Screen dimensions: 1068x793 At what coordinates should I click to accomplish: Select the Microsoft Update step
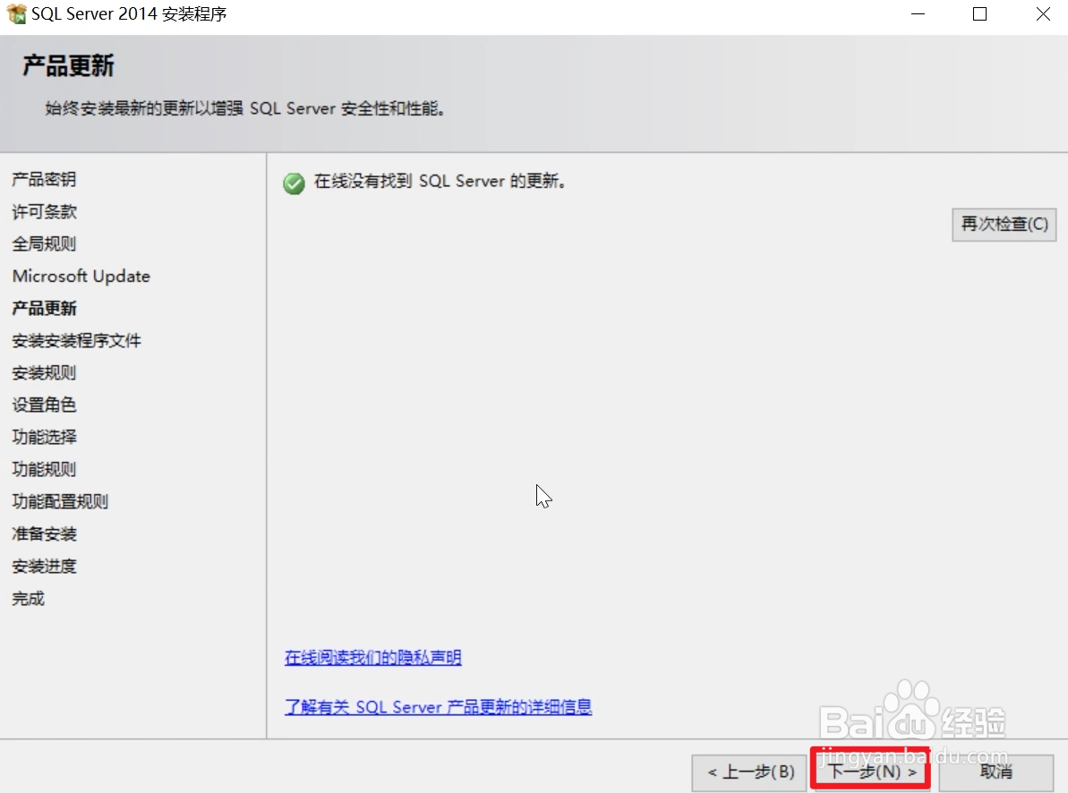[81, 276]
